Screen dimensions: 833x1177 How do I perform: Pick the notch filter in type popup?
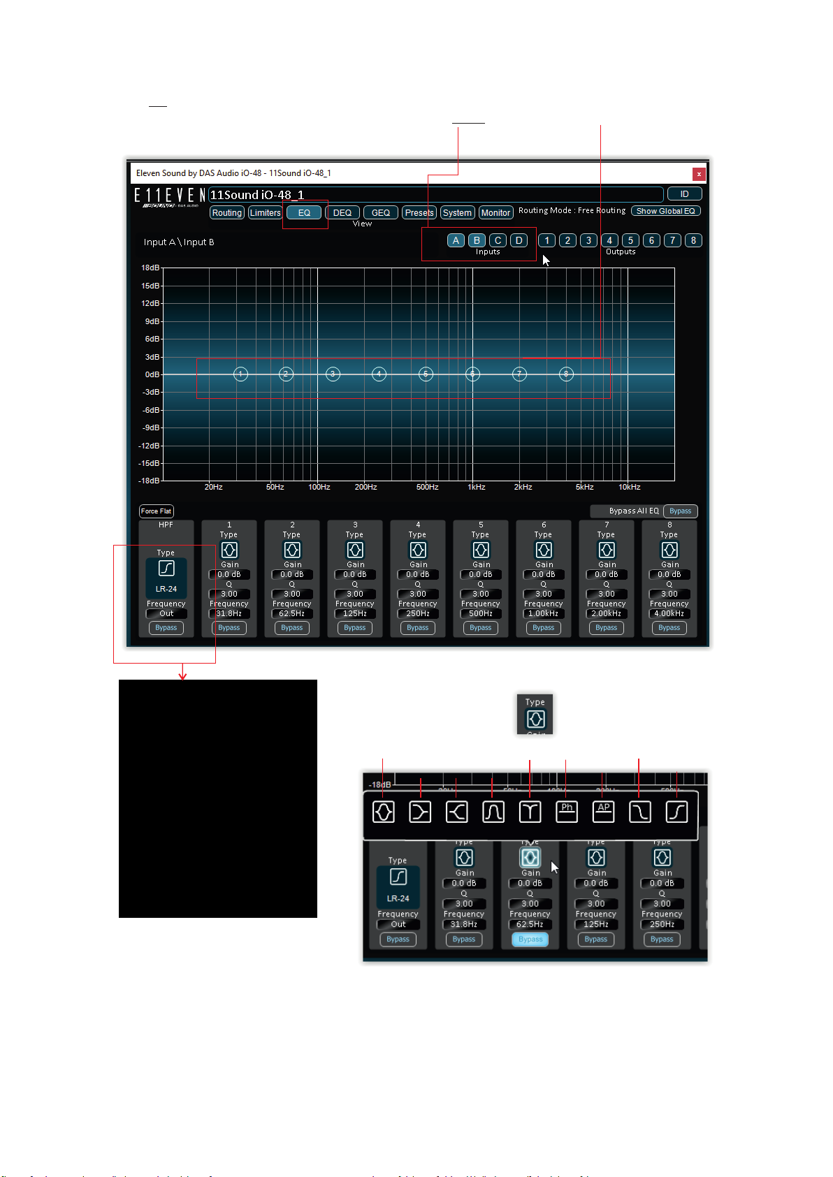point(530,812)
